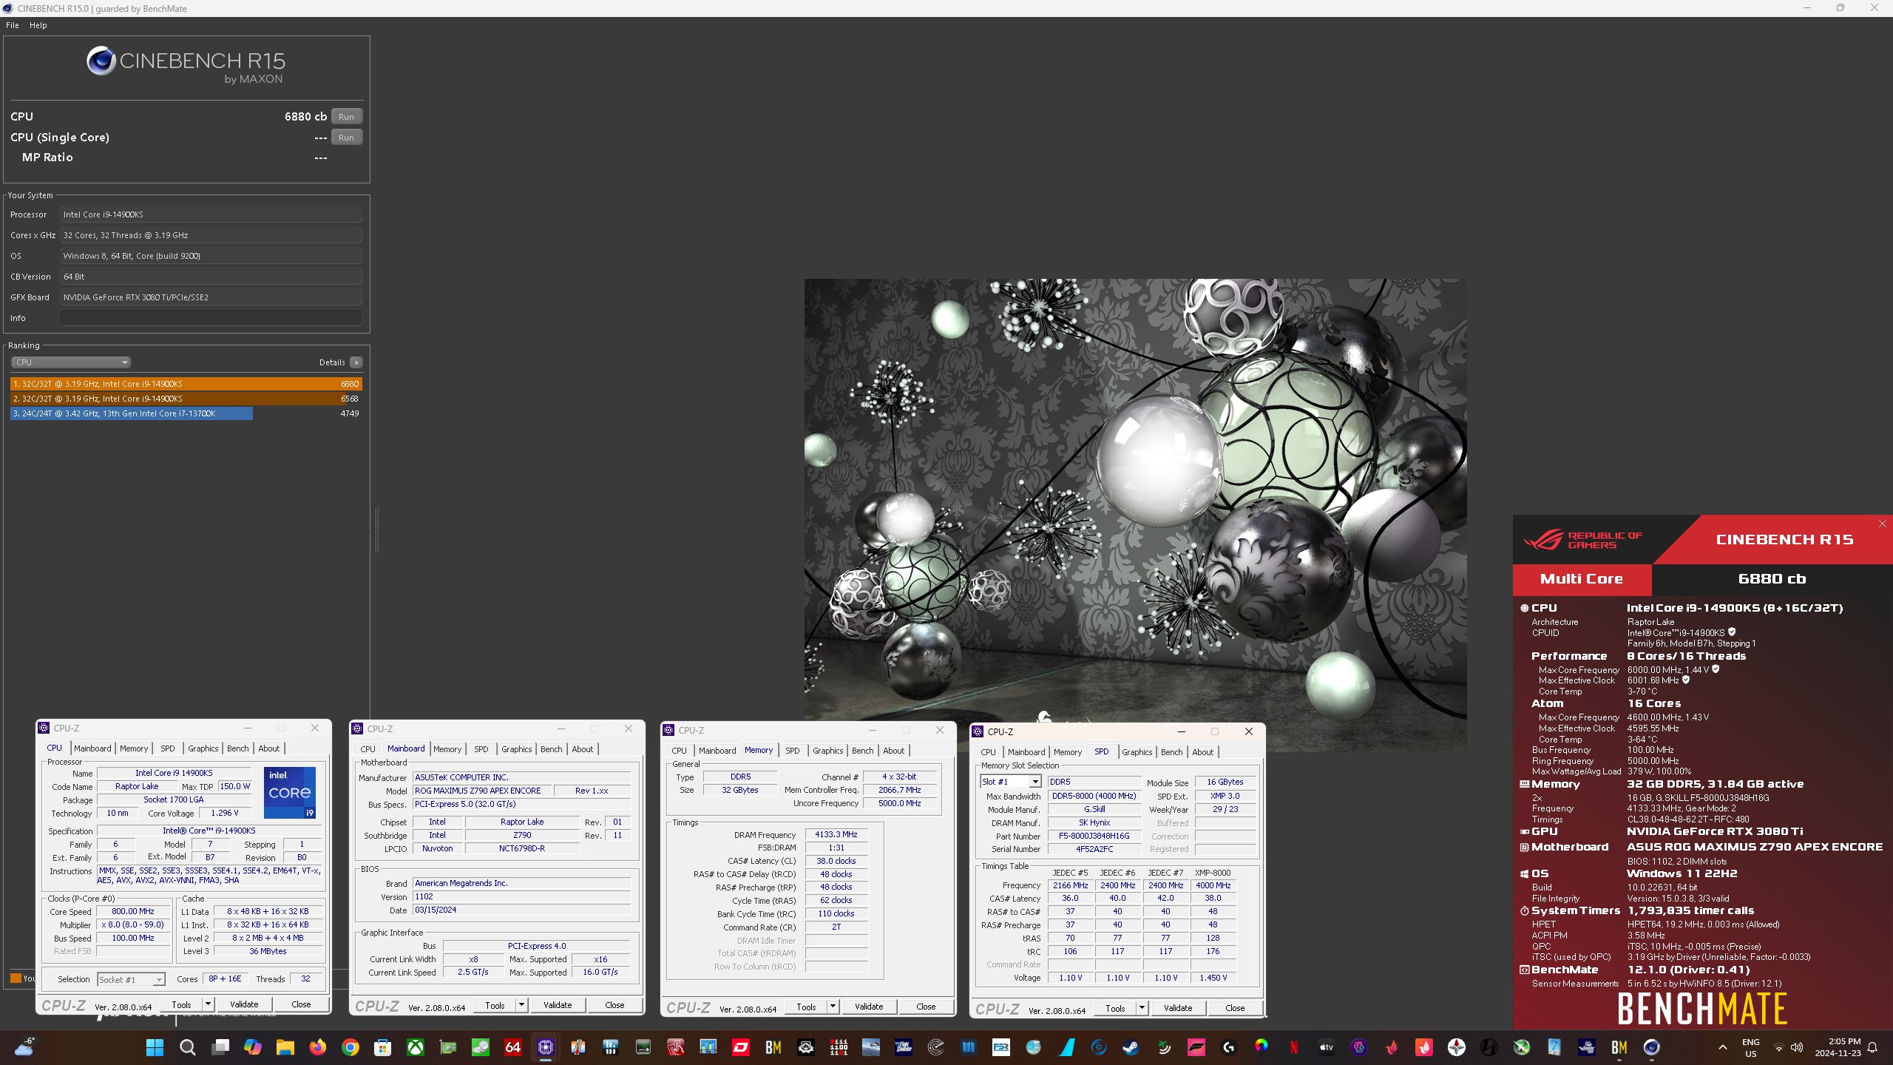Click Close button in CPU-Z Memory window

[926, 1007]
